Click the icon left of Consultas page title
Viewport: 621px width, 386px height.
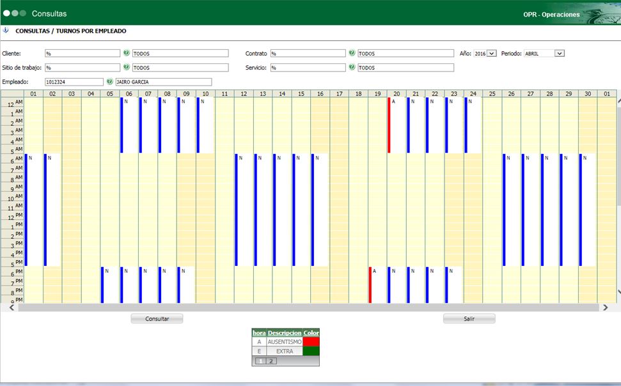(6, 30)
